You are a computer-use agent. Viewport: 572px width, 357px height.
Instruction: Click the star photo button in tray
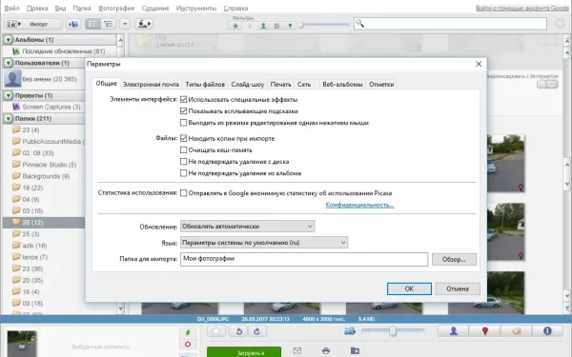pyautogui.click(x=216, y=330)
